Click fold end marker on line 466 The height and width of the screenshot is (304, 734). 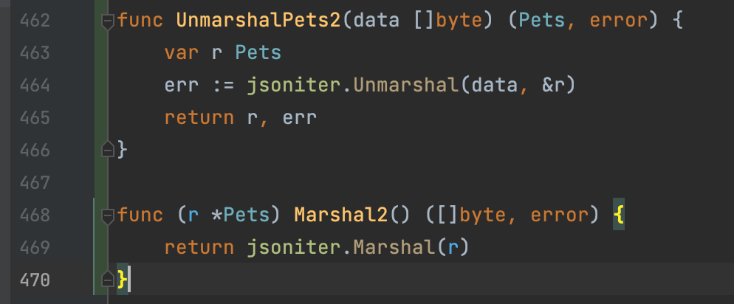pyautogui.click(x=108, y=151)
